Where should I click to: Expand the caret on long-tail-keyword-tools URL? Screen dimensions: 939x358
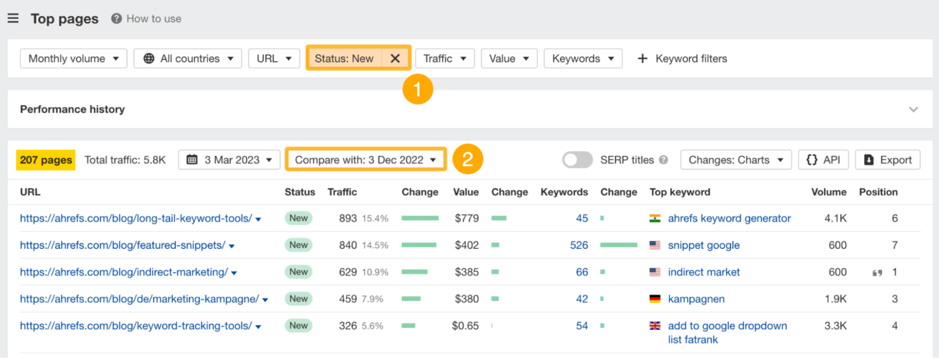[259, 218]
